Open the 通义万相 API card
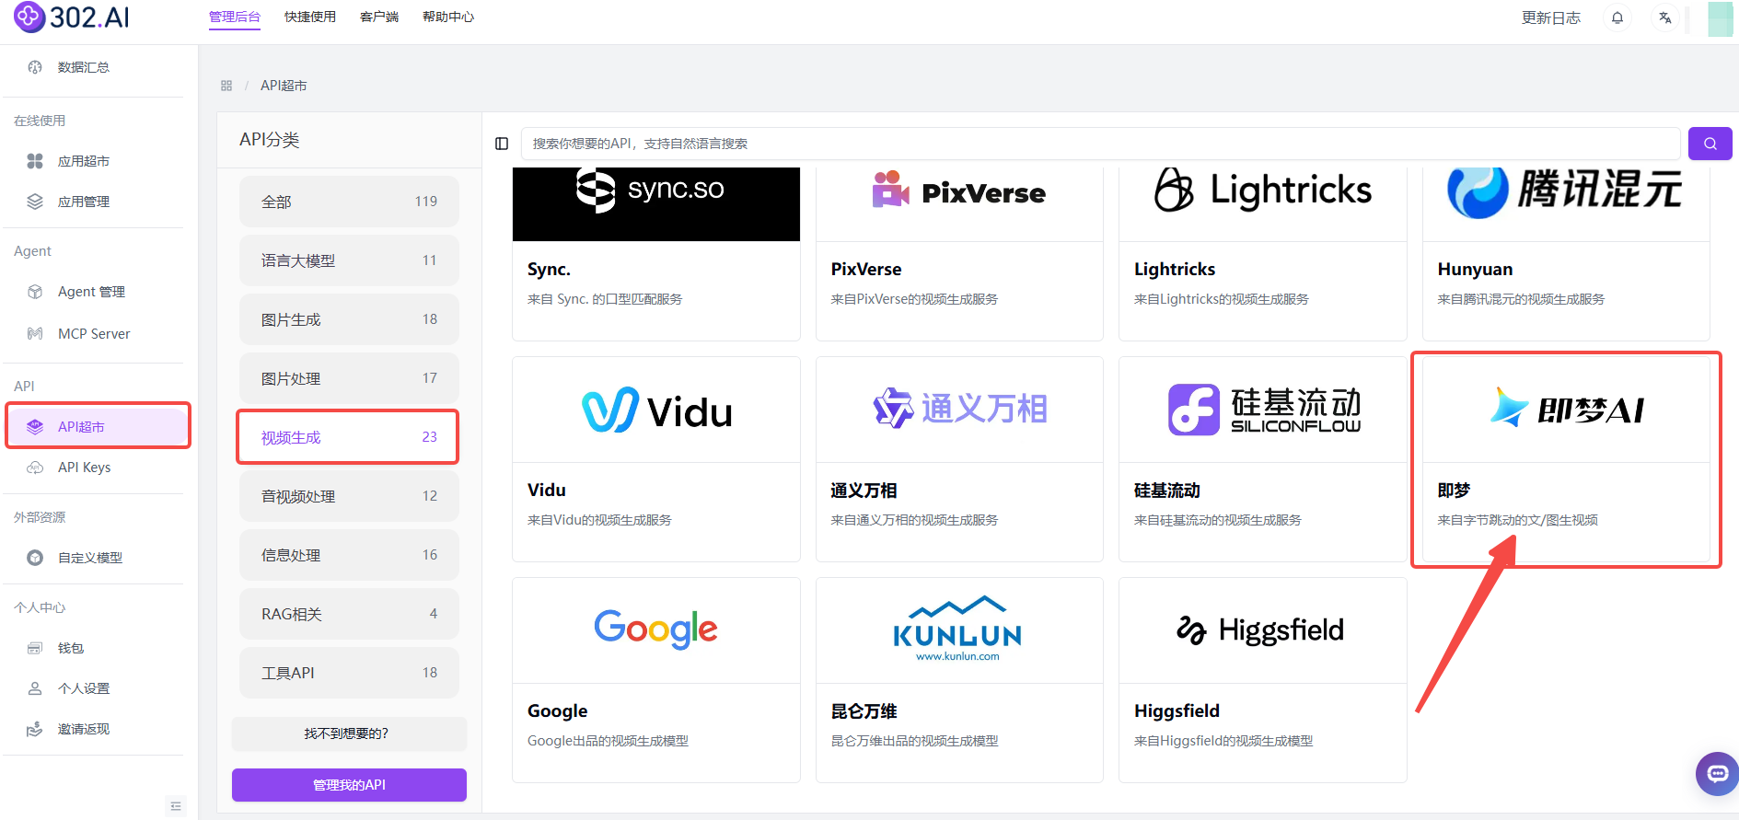This screenshot has width=1739, height=820. 959,459
